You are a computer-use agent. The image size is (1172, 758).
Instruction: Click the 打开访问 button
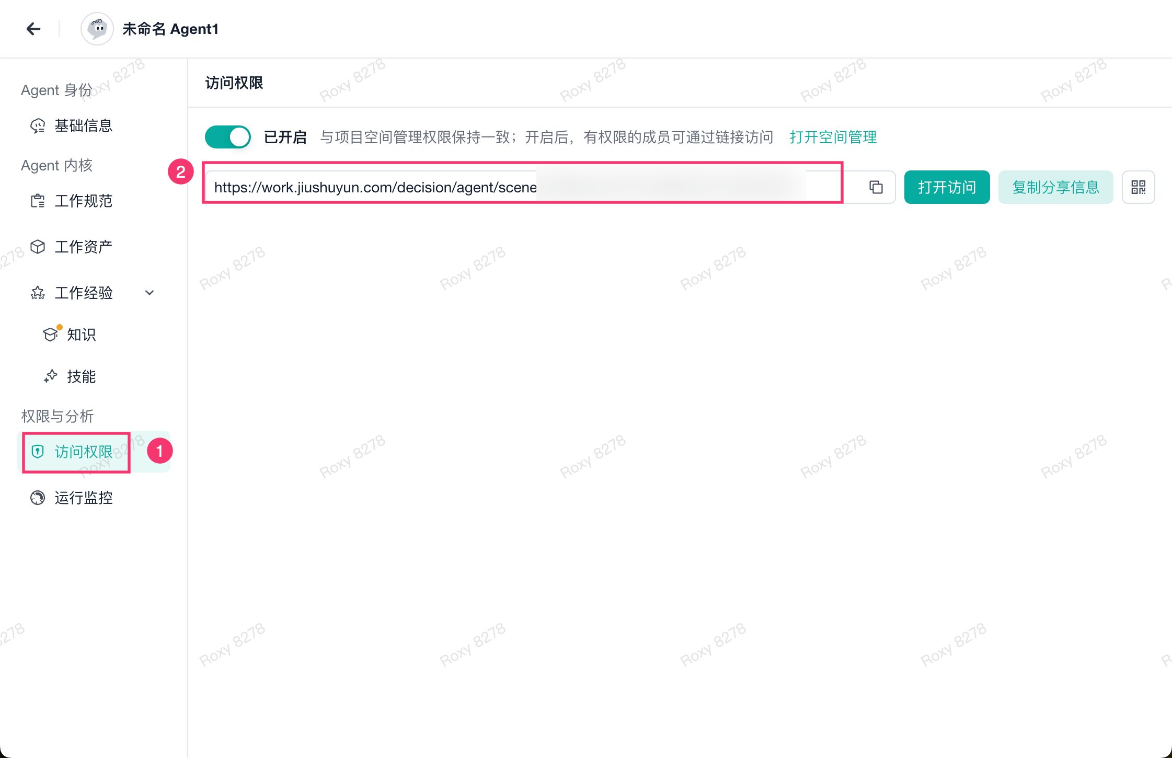[x=947, y=187]
